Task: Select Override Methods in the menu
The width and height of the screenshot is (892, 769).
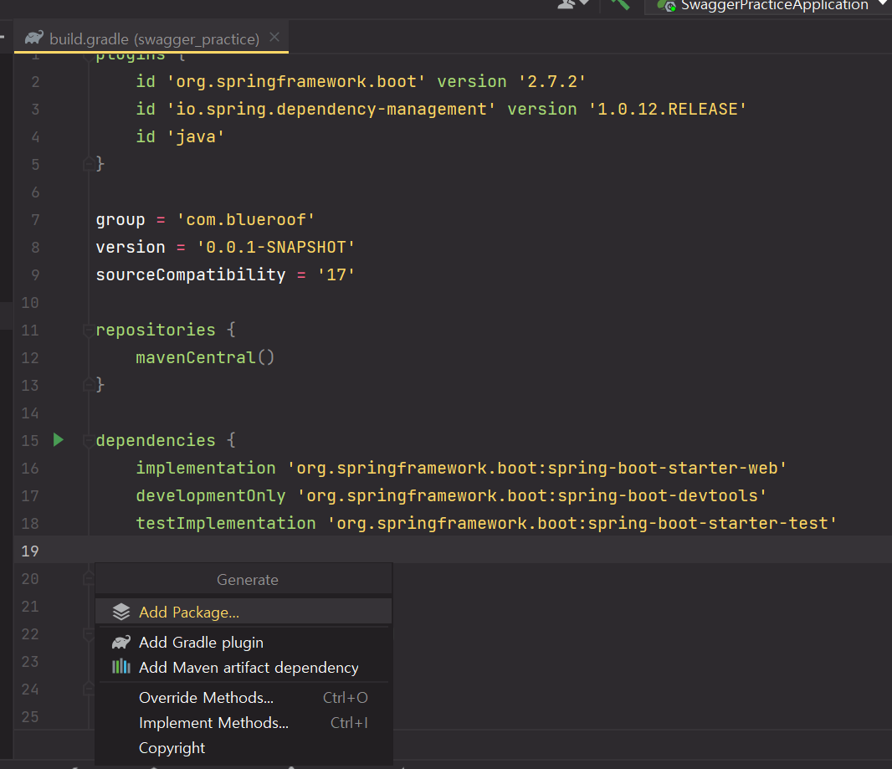Action: point(206,696)
